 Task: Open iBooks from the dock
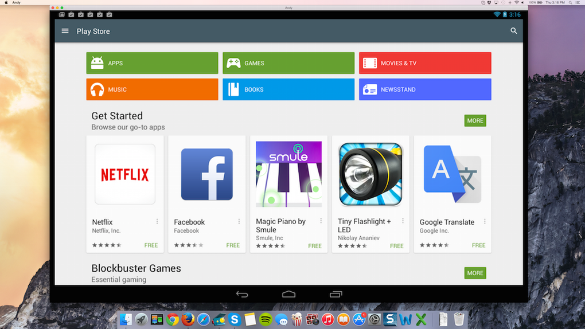pos(343,319)
